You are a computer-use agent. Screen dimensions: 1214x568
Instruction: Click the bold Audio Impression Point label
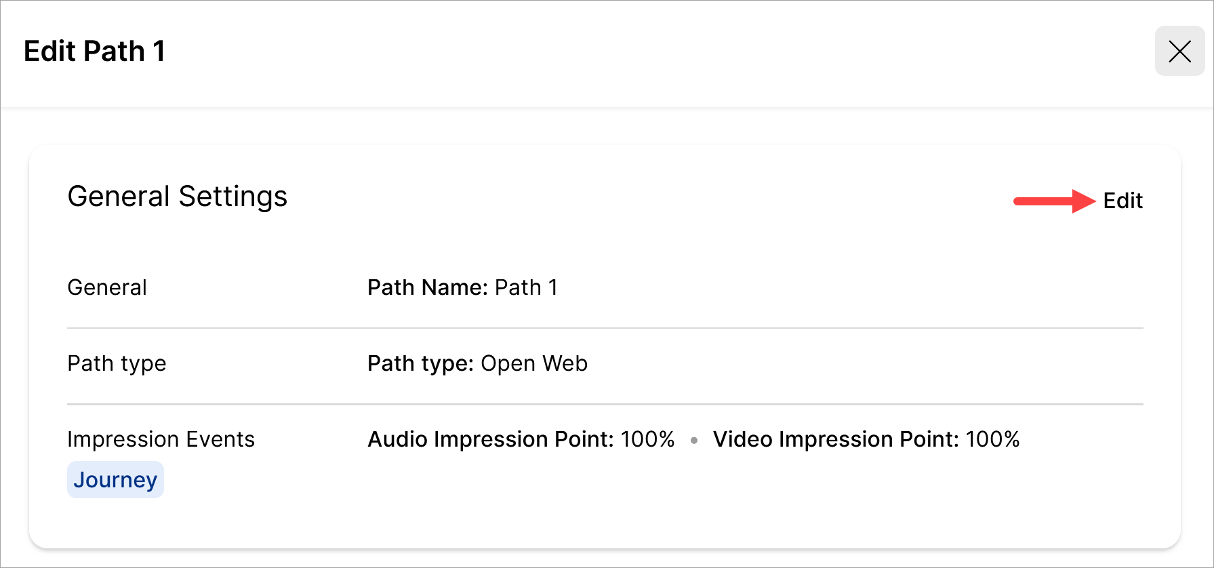(492, 439)
